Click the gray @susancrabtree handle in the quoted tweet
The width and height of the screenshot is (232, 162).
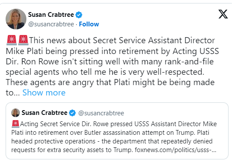pyautogui.click(x=101, y=113)
